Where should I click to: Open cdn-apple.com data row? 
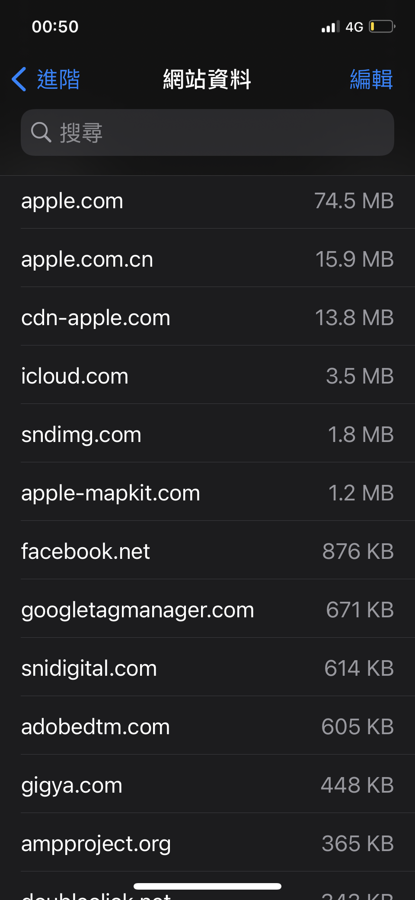pyautogui.click(x=207, y=318)
